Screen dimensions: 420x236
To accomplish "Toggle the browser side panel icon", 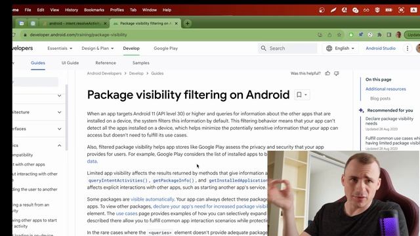I will tap(389, 35).
